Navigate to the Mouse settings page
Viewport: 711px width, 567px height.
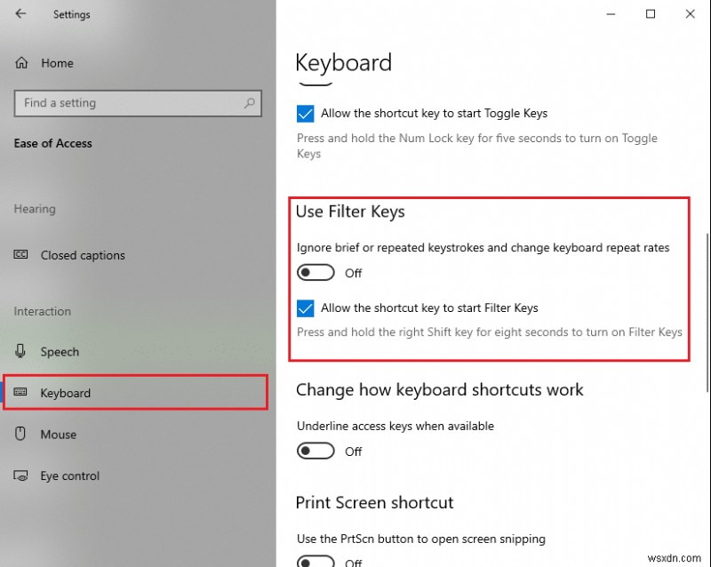[59, 435]
